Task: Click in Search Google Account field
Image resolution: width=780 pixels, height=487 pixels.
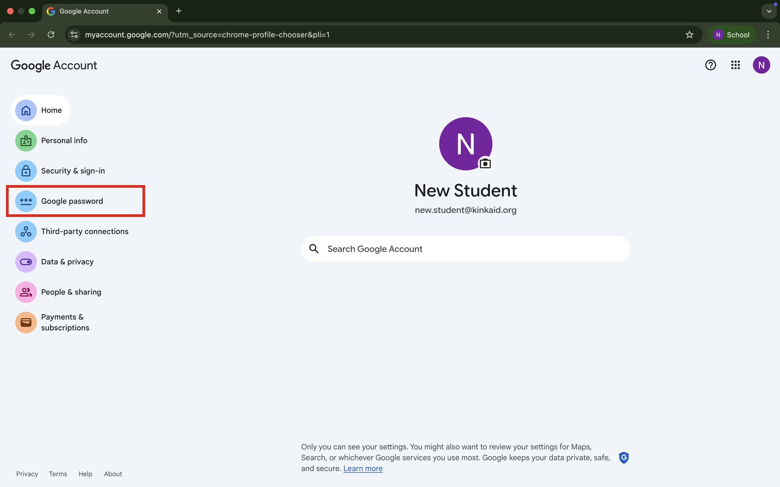Action: (x=465, y=249)
